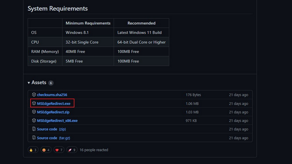
Task: Click '21 days ago' for Source code (tar.gz)
Action: pyautogui.click(x=239, y=138)
